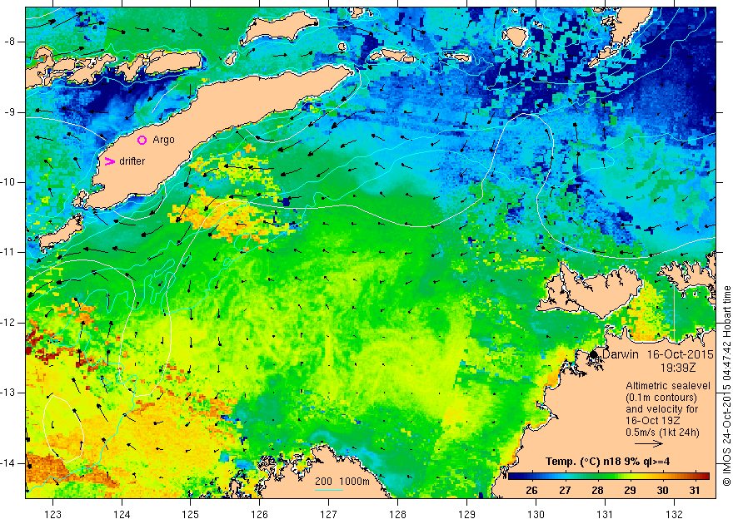Click the velocity scale reference arrow
The height and width of the screenshot is (524, 733).
(649, 444)
